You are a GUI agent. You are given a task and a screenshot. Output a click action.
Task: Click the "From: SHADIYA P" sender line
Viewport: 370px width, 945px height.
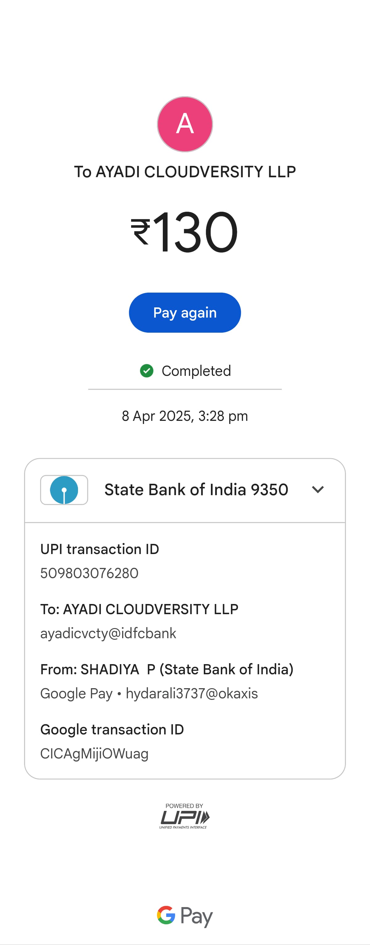[x=167, y=669]
